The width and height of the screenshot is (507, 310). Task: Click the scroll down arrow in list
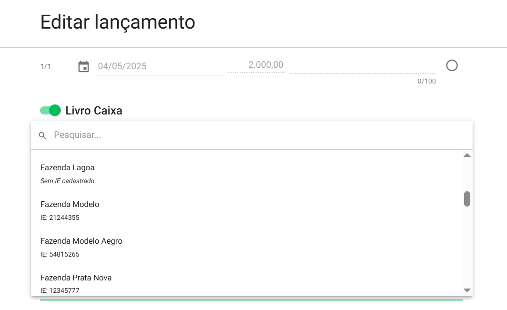pos(467,290)
